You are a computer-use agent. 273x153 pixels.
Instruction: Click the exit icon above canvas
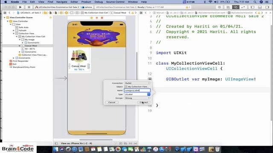tap(102, 18)
